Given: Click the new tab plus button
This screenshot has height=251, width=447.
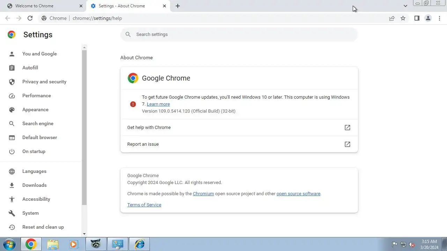Looking at the screenshot, I should pos(178,6).
